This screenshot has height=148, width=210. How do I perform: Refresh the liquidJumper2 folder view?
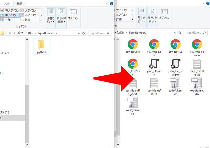click(x=180, y=33)
